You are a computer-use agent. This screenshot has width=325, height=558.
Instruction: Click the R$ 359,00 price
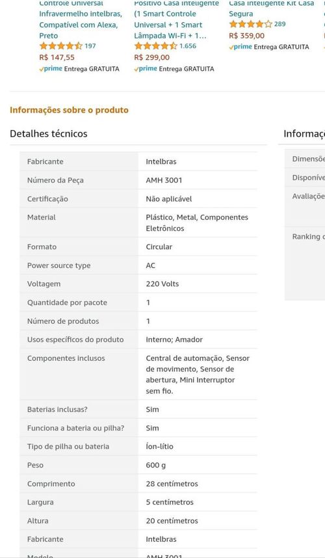[247, 36]
